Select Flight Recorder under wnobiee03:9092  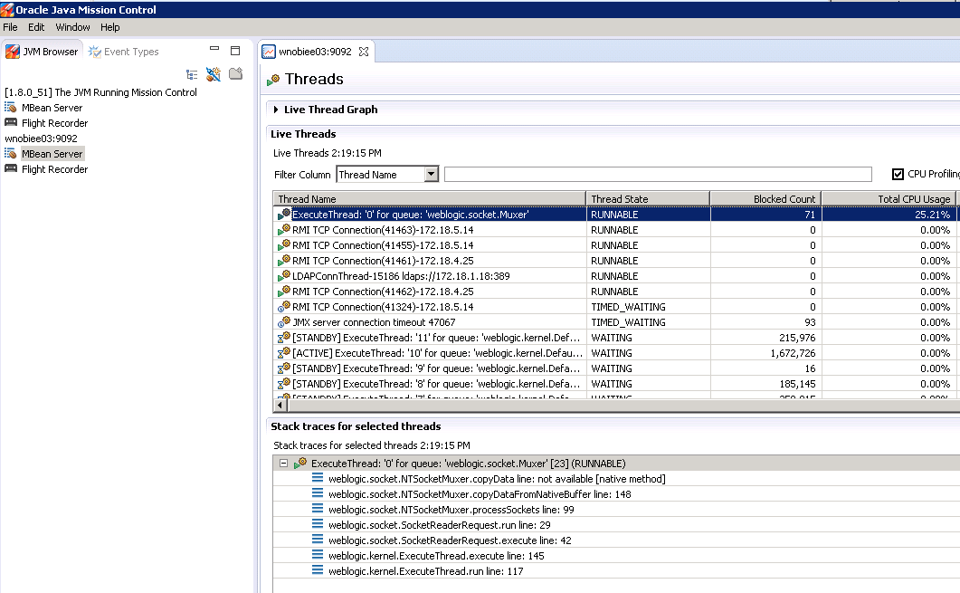(54, 169)
